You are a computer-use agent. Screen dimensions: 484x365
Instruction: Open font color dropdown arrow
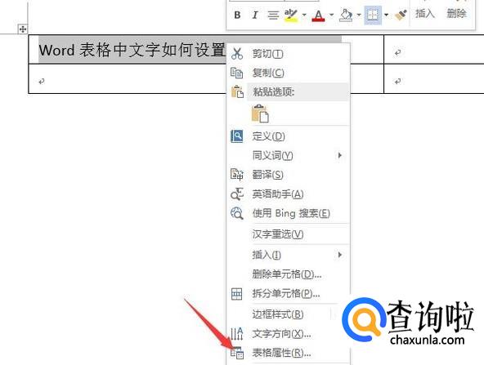331,15
